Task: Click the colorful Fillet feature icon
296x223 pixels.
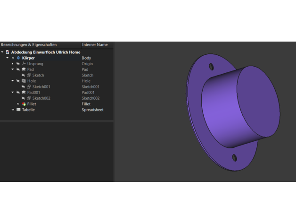Action: (x=24, y=104)
